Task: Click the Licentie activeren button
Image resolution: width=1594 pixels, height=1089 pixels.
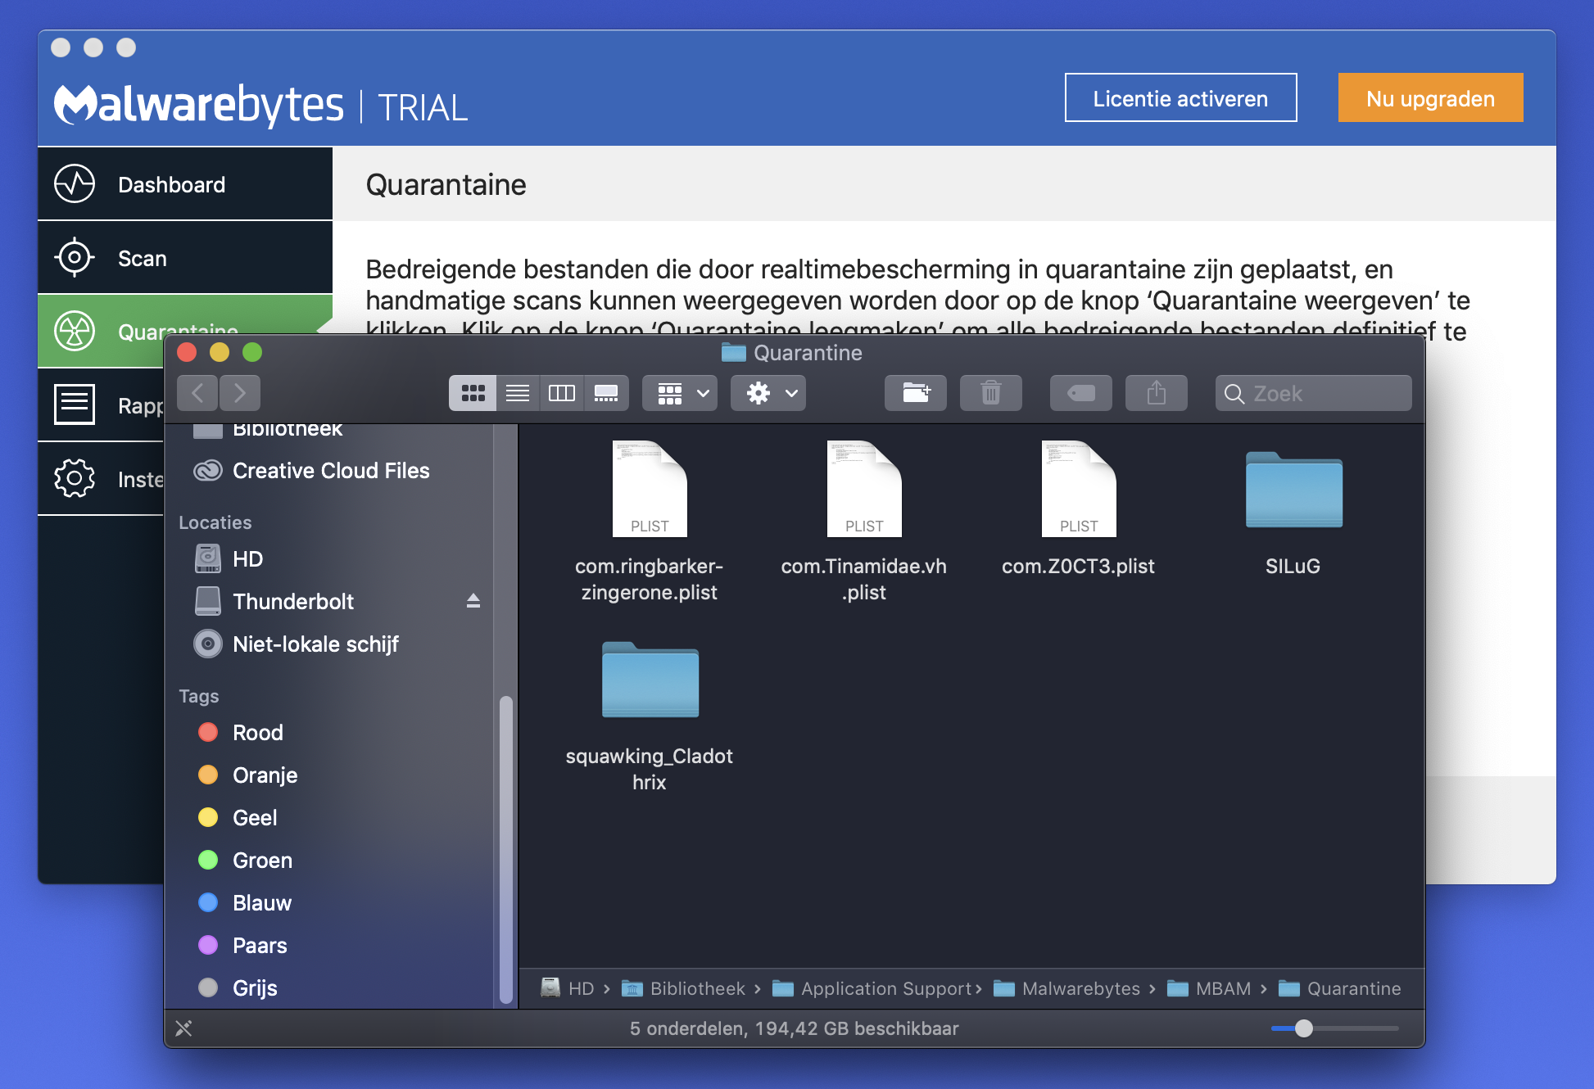Action: click(1180, 98)
